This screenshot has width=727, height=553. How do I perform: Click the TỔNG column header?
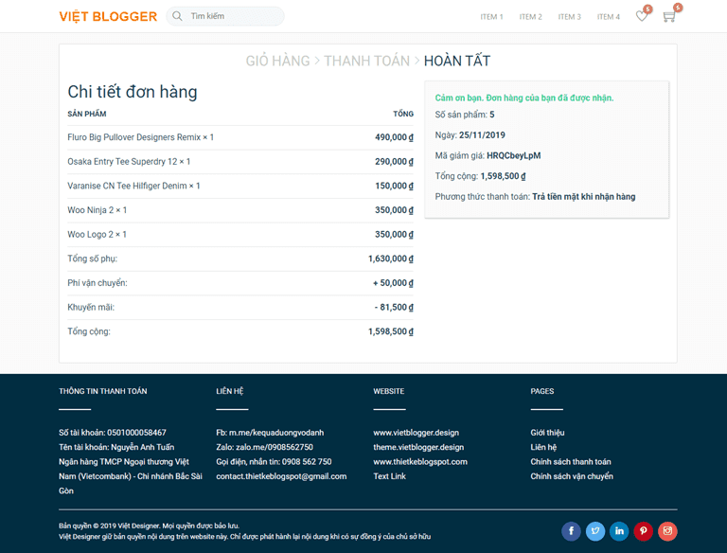pyautogui.click(x=403, y=114)
